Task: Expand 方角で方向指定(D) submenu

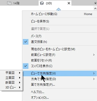Action: [x=60, y=79]
